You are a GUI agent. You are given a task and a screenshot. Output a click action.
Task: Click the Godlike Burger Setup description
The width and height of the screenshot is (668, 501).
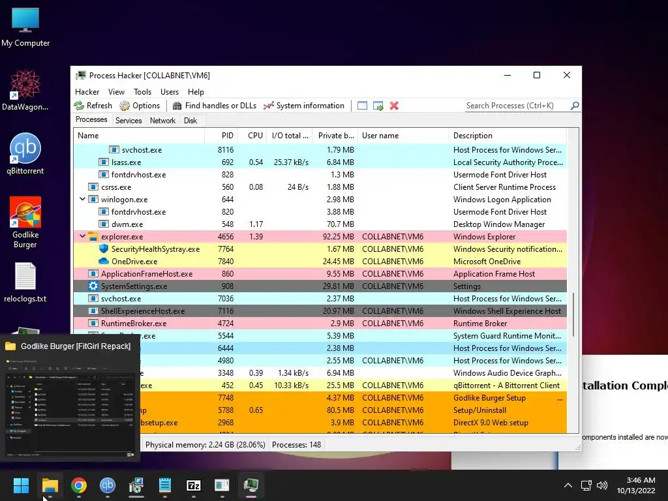tap(489, 398)
